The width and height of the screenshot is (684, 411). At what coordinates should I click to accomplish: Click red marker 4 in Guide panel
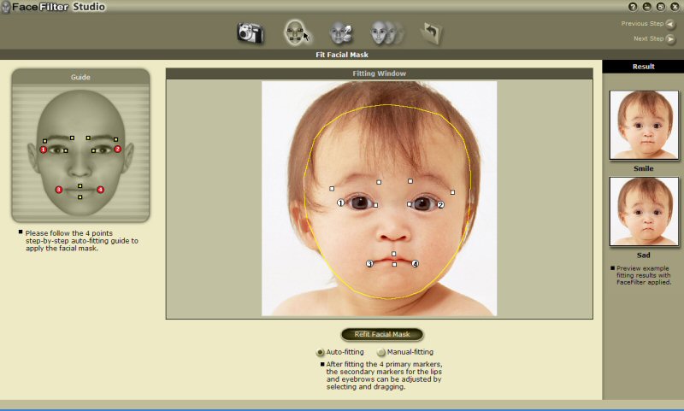coord(100,189)
